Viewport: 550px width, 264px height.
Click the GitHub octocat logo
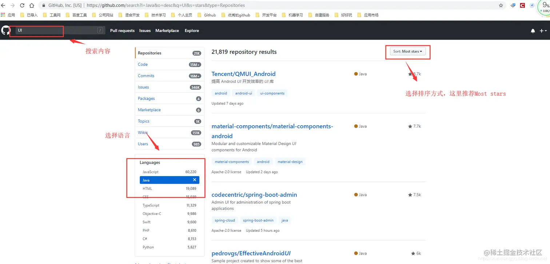tap(6, 30)
